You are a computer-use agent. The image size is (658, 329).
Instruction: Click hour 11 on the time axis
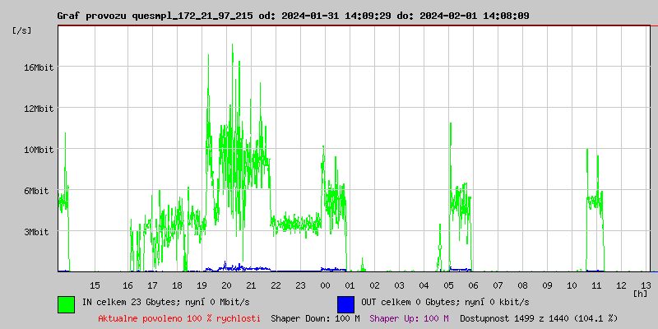[596, 285]
